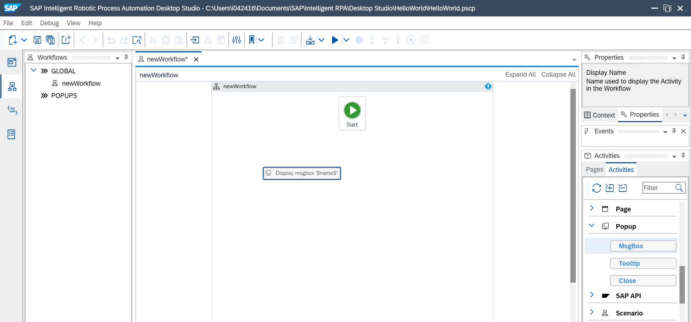Open the document list perspective in sidebar
Image resolution: width=691 pixels, height=322 pixels.
click(12, 134)
